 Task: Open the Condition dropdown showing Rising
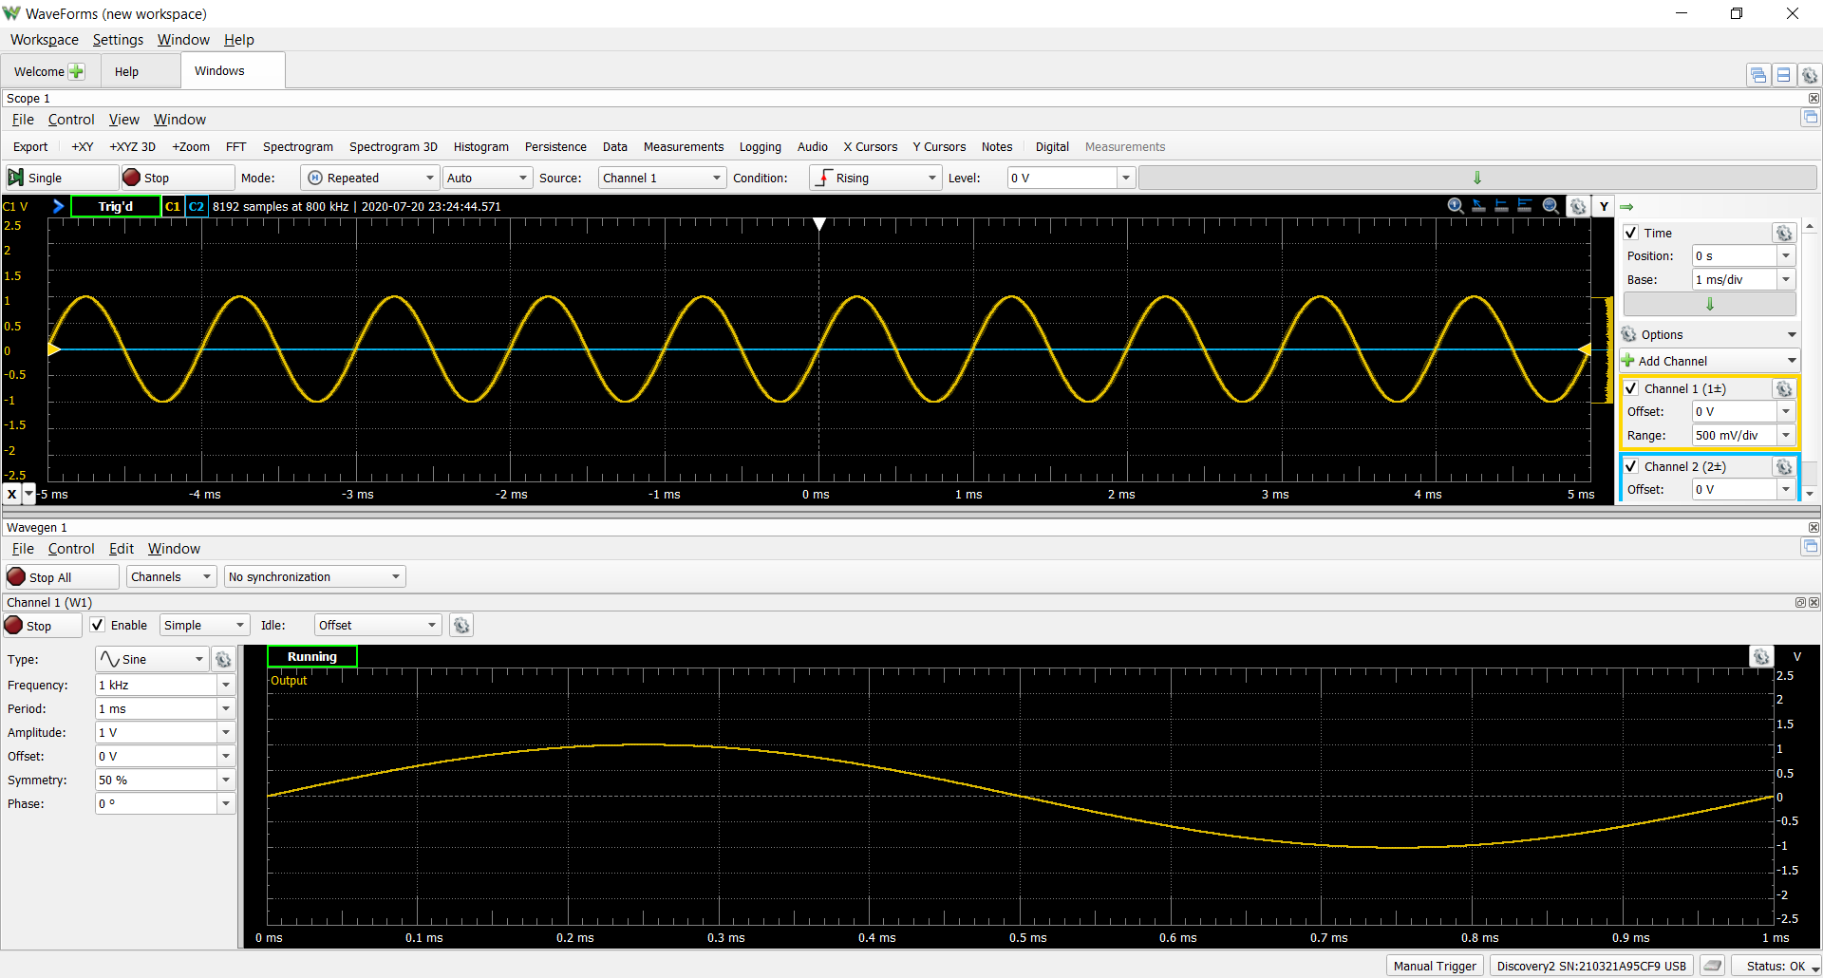(874, 178)
